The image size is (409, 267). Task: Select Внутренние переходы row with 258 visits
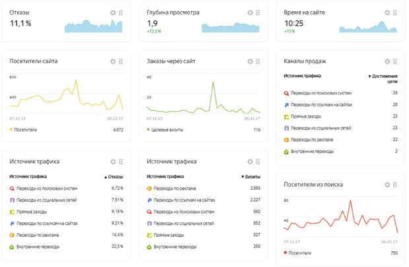click(203, 247)
